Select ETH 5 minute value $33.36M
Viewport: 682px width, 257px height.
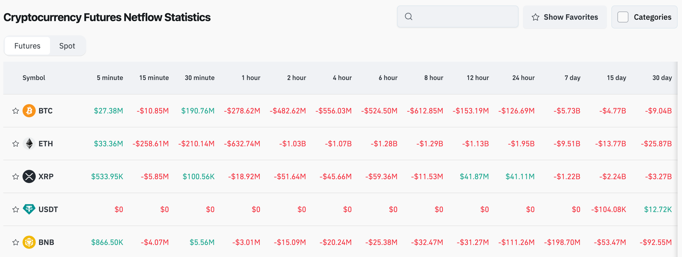click(x=109, y=144)
